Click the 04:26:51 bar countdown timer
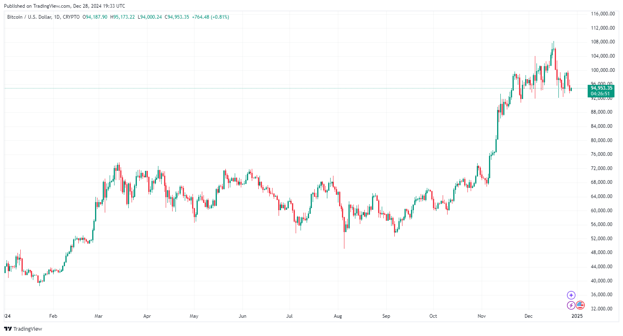This screenshot has height=336, width=623. click(x=600, y=94)
